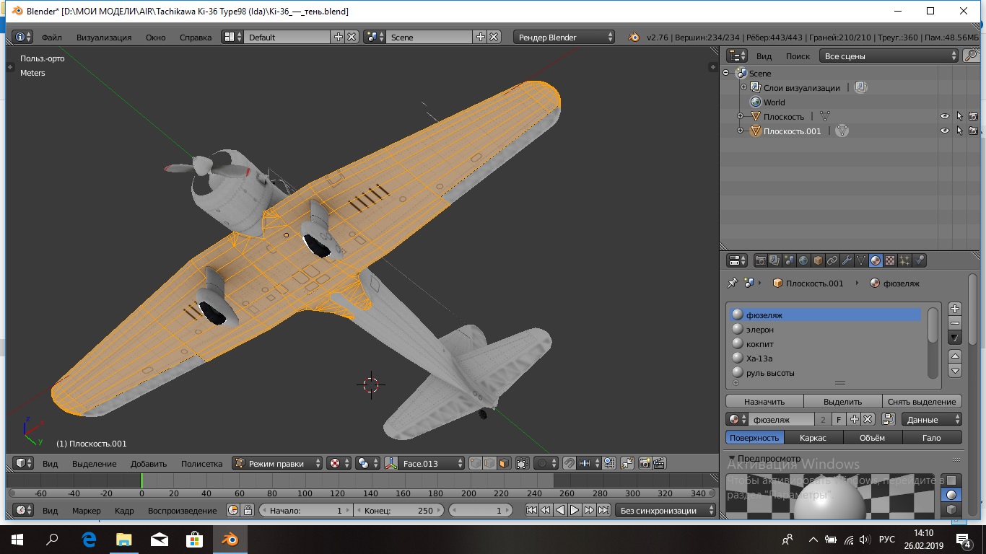
Task: Click the play animation forward button
Action: pyautogui.click(x=575, y=510)
